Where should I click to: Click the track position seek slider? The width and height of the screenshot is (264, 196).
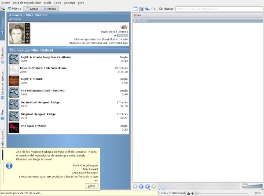pos(222,193)
